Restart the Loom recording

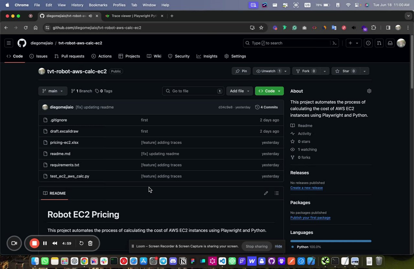pos(82,243)
